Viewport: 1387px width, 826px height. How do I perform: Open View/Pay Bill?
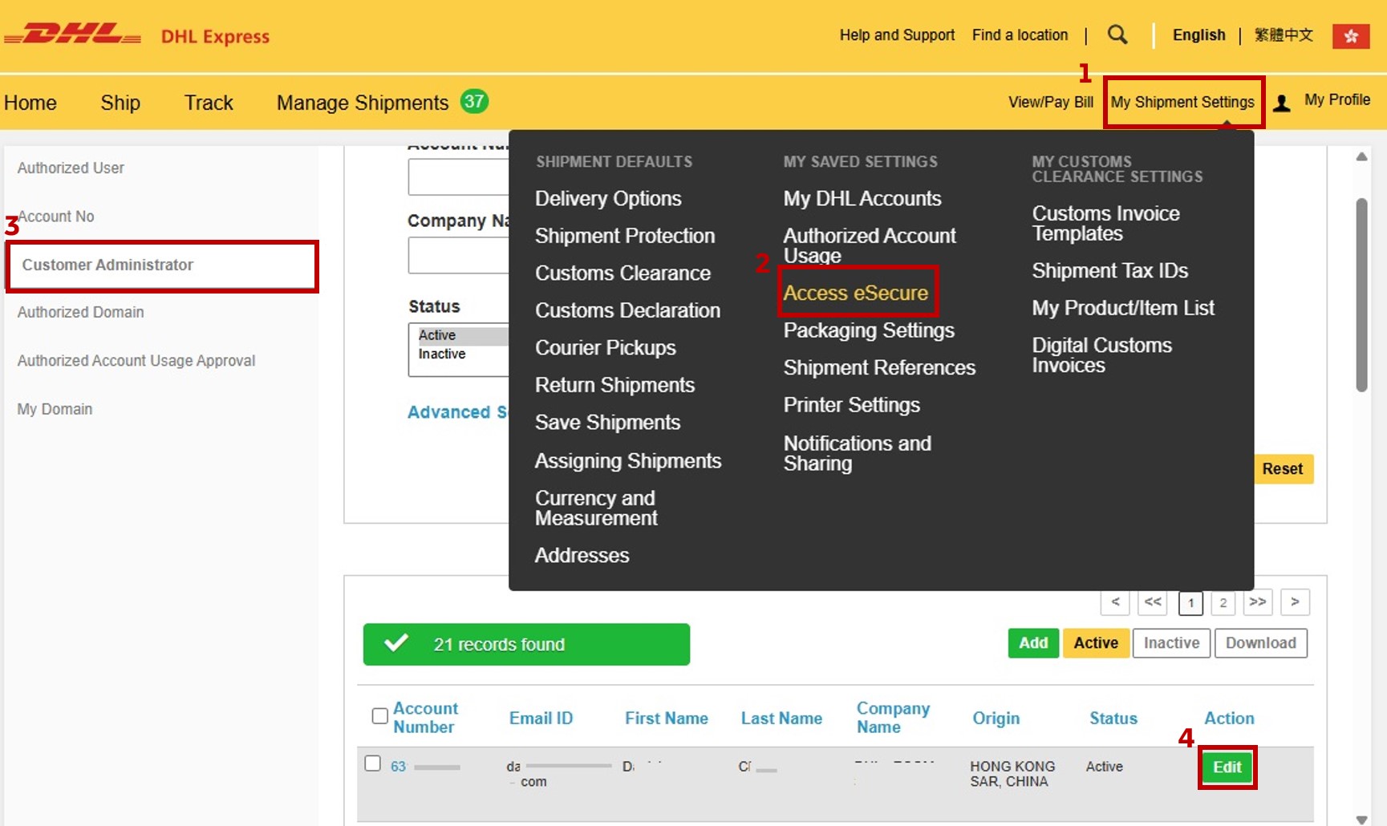(1051, 102)
